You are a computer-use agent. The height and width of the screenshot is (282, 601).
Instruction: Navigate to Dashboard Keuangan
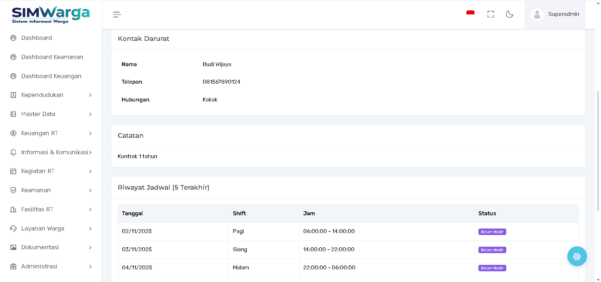51,76
